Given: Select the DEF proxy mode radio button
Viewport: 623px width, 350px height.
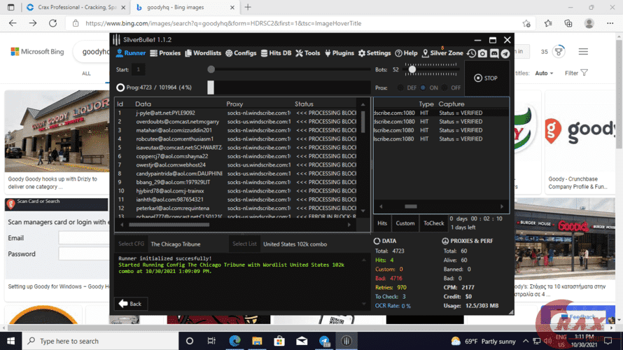Looking at the screenshot, I should tap(401, 88).
